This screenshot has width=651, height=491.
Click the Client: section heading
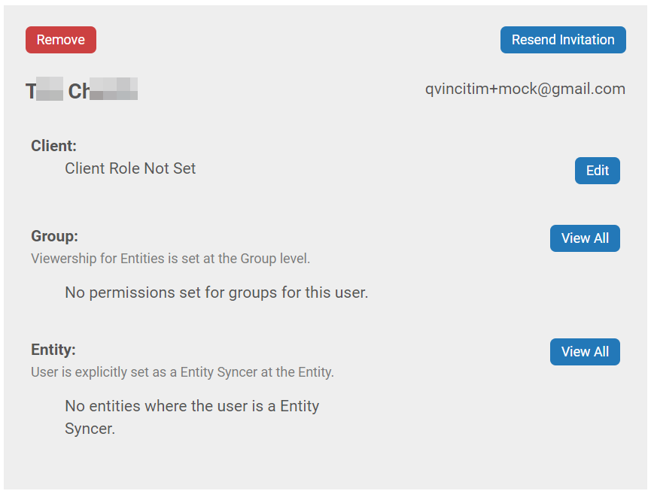tap(53, 146)
